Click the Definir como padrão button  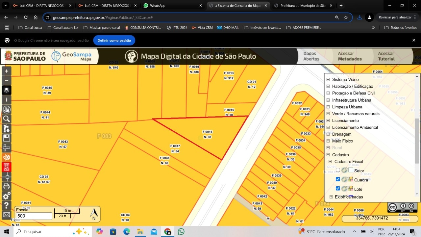click(114, 40)
